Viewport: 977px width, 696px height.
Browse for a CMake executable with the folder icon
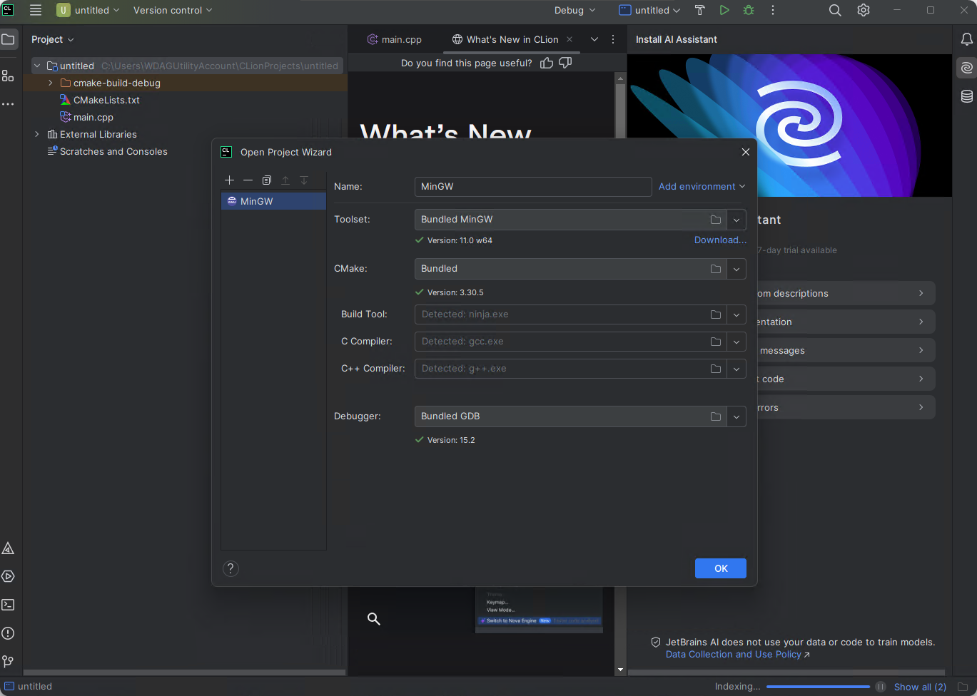tap(715, 269)
